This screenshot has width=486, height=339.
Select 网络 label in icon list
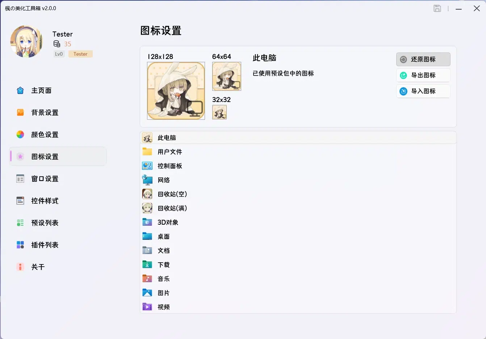(164, 180)
